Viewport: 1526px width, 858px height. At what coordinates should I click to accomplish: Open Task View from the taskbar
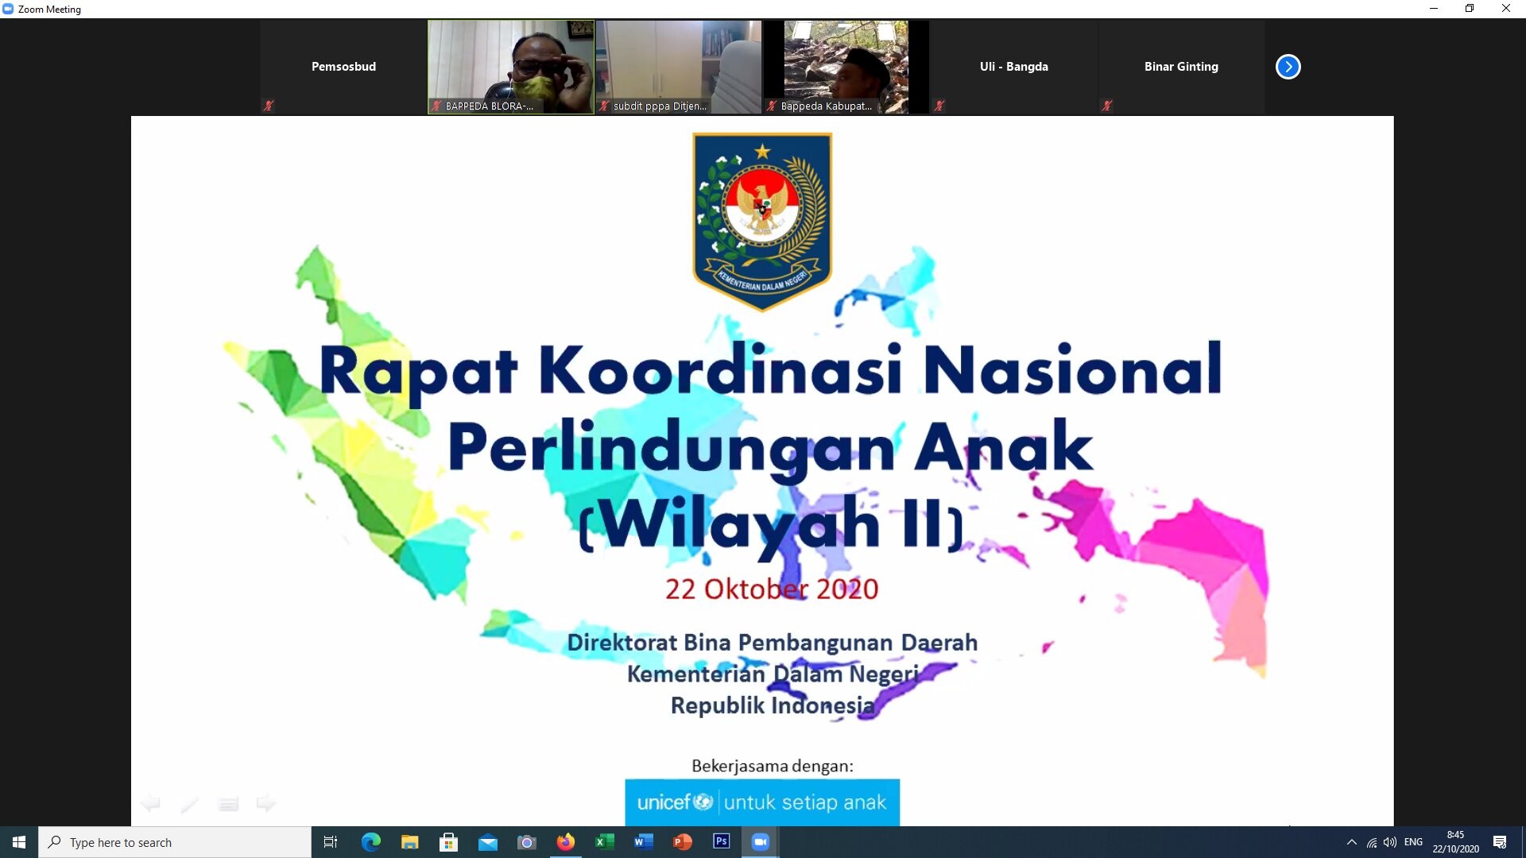(x=331, y=842)
